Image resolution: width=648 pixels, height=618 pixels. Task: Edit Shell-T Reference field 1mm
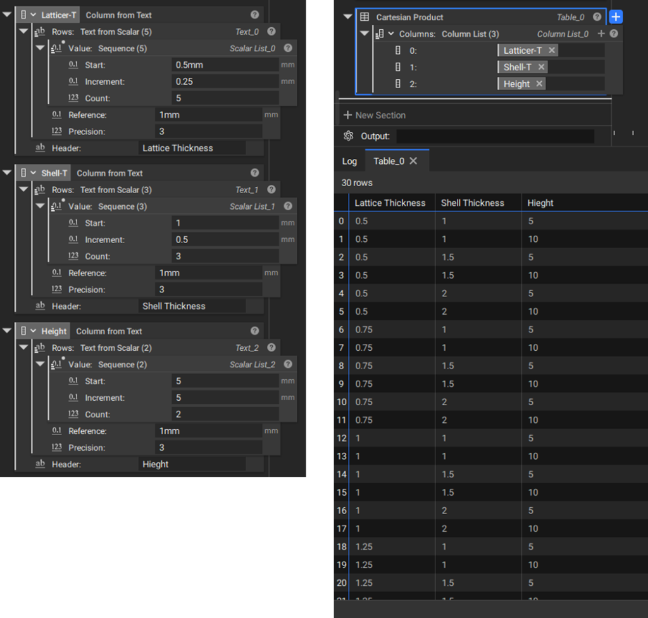click(209, 273)
